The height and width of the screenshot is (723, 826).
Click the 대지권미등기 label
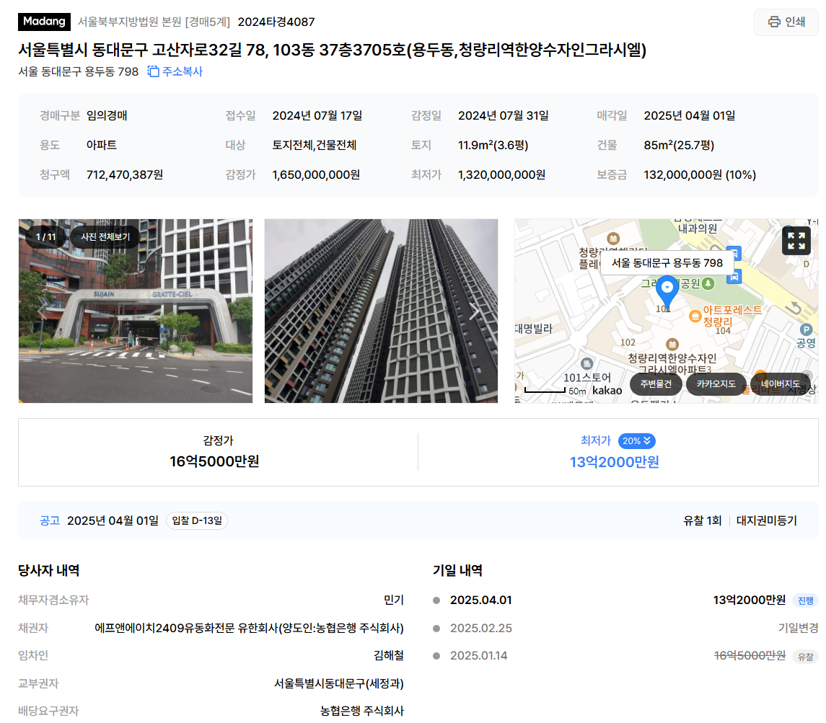766,520
